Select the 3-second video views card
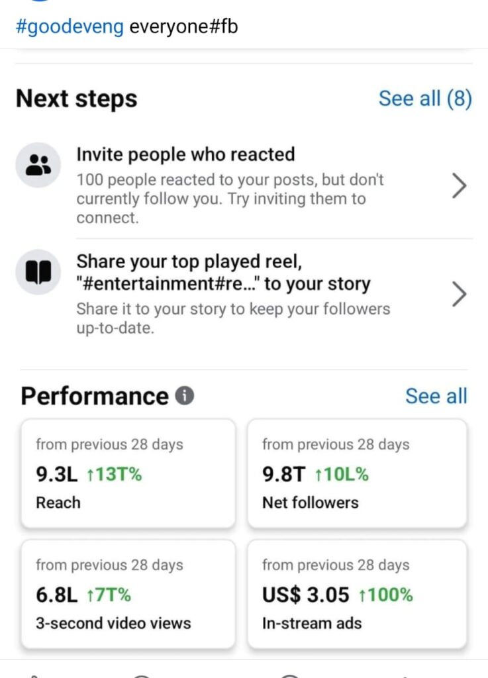488x678 pixels. [x=128, y=594]
